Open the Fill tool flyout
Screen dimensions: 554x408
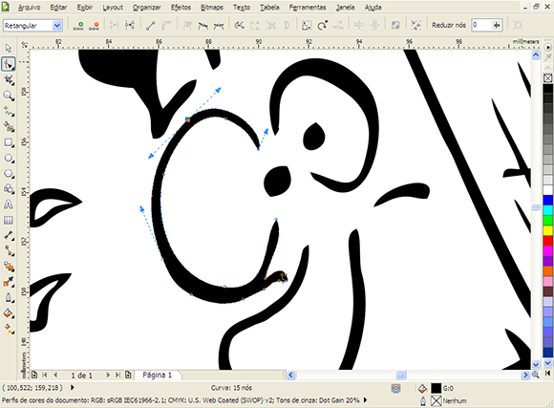click(x=9, y=313)
